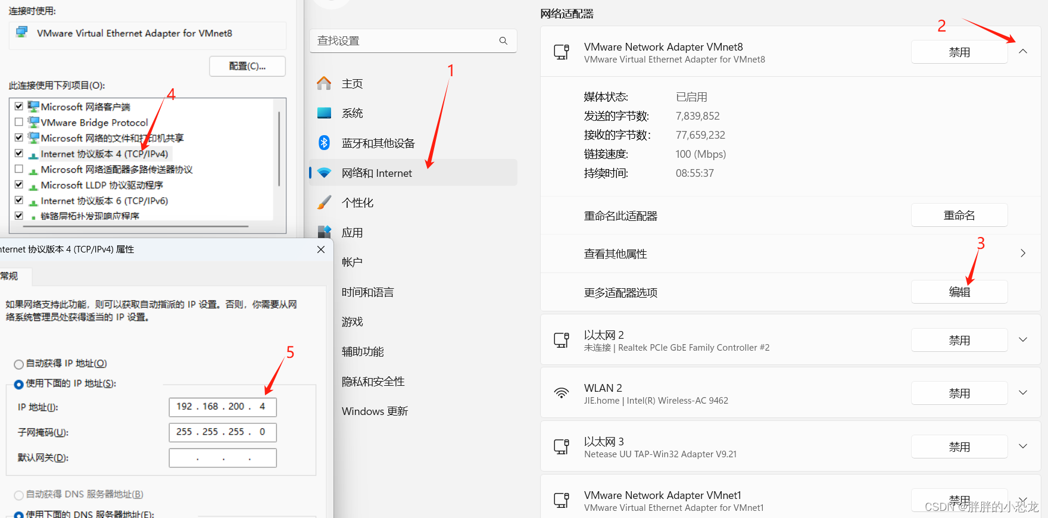Select the network diamond icon beside 网络和 Internet

[324, 173]
